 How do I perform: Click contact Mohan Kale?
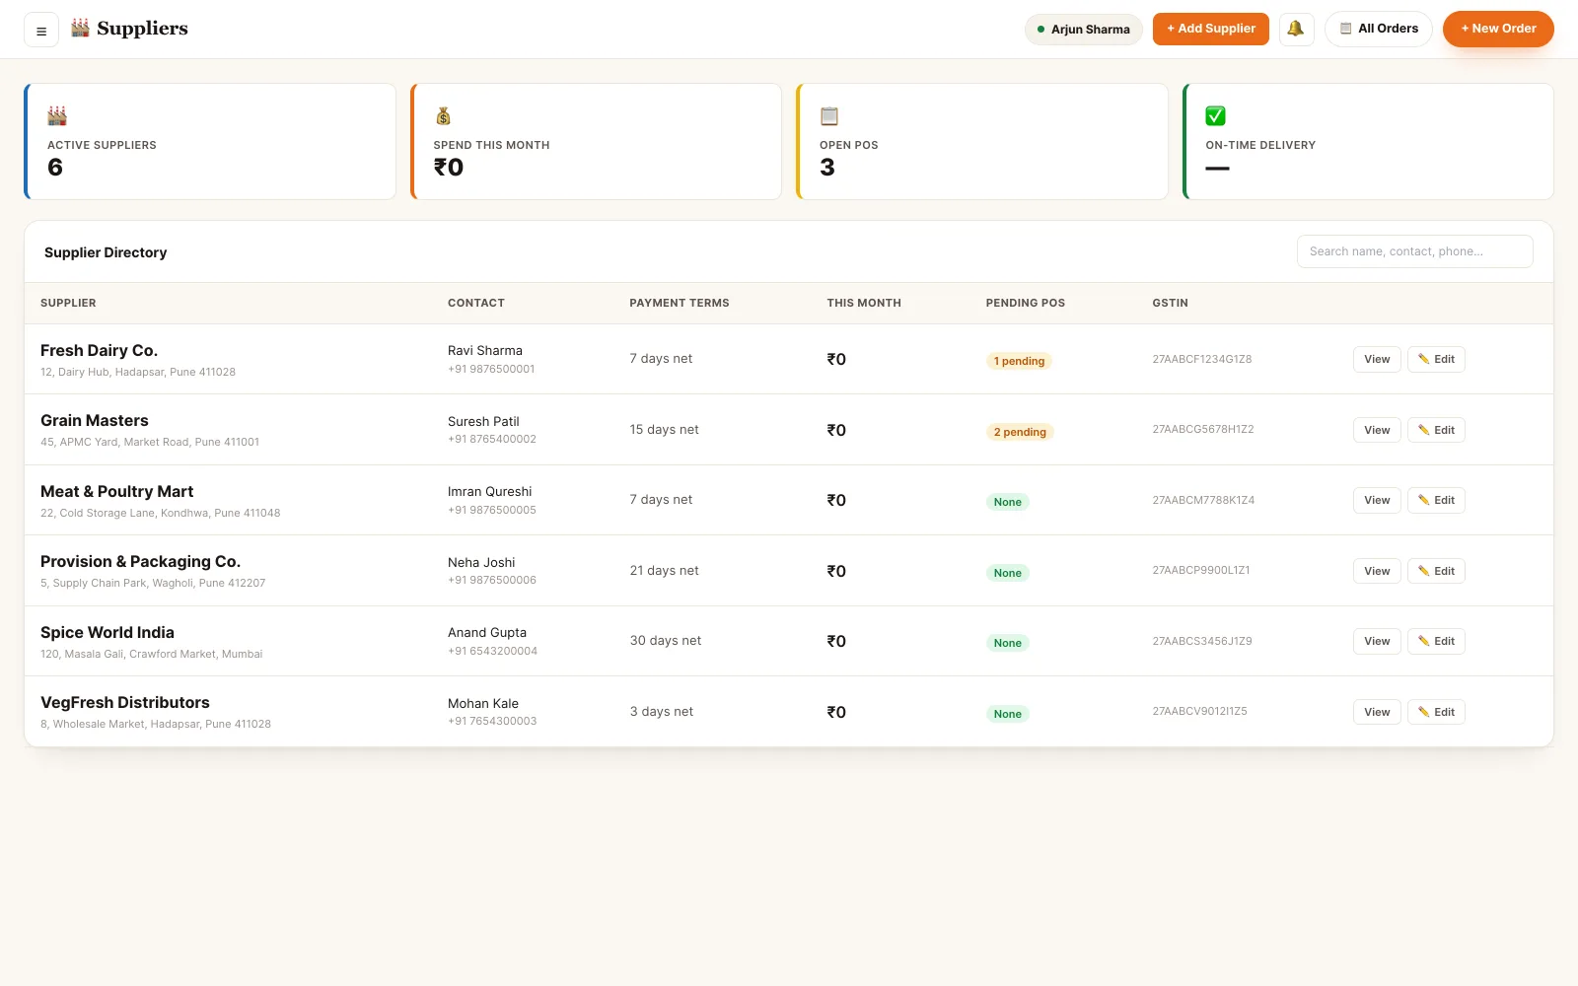(483, 703)
